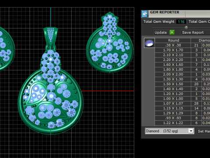Click the Diamond column header

tap(201, 40)
